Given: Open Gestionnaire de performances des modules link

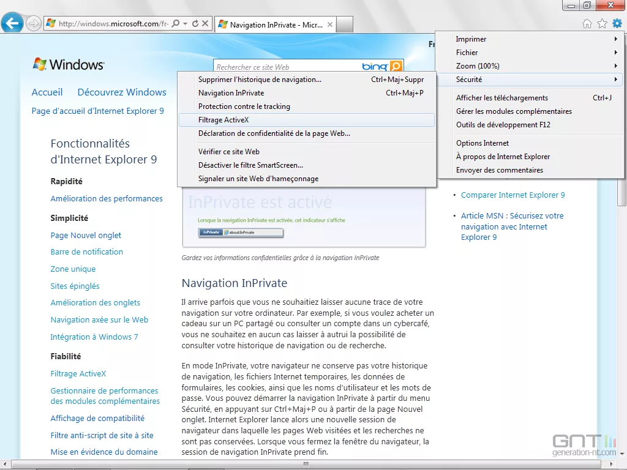Looking at the screenshot, I should [x=105, y=396].
